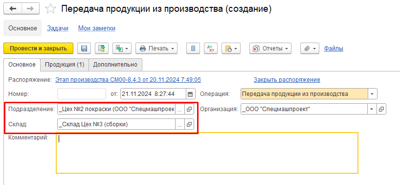Open the Печать print menu
The width and height of the screenshot is (400, 185).
[156, 48]
